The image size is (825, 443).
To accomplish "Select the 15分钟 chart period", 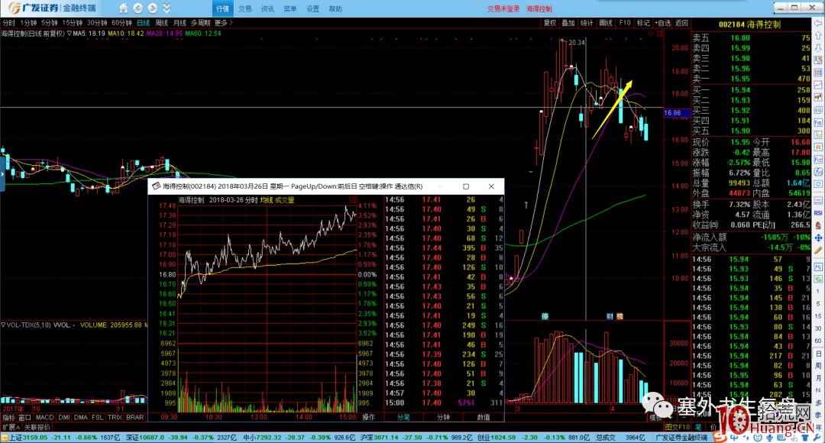I will click(x=73, y=23).
